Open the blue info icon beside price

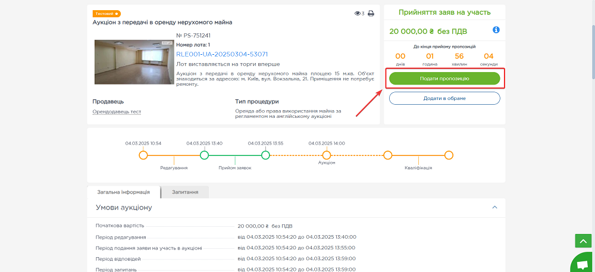496,30
